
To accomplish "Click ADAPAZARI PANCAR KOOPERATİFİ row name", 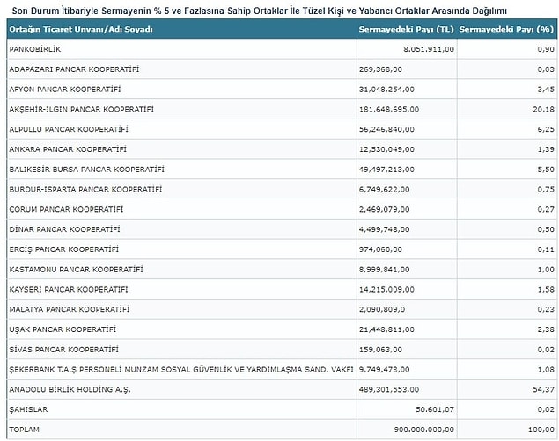I will coord(74,69).
